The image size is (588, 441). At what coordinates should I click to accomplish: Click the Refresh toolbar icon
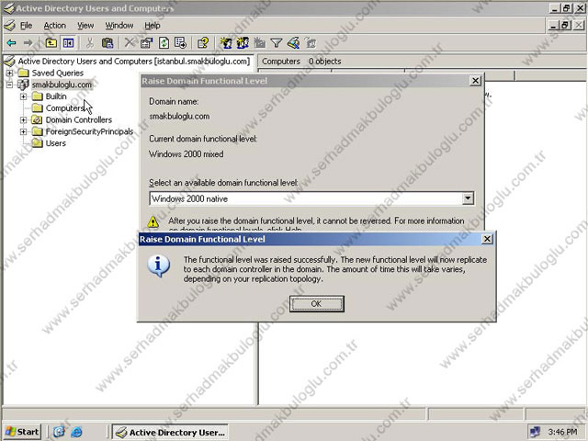point(164,43)
